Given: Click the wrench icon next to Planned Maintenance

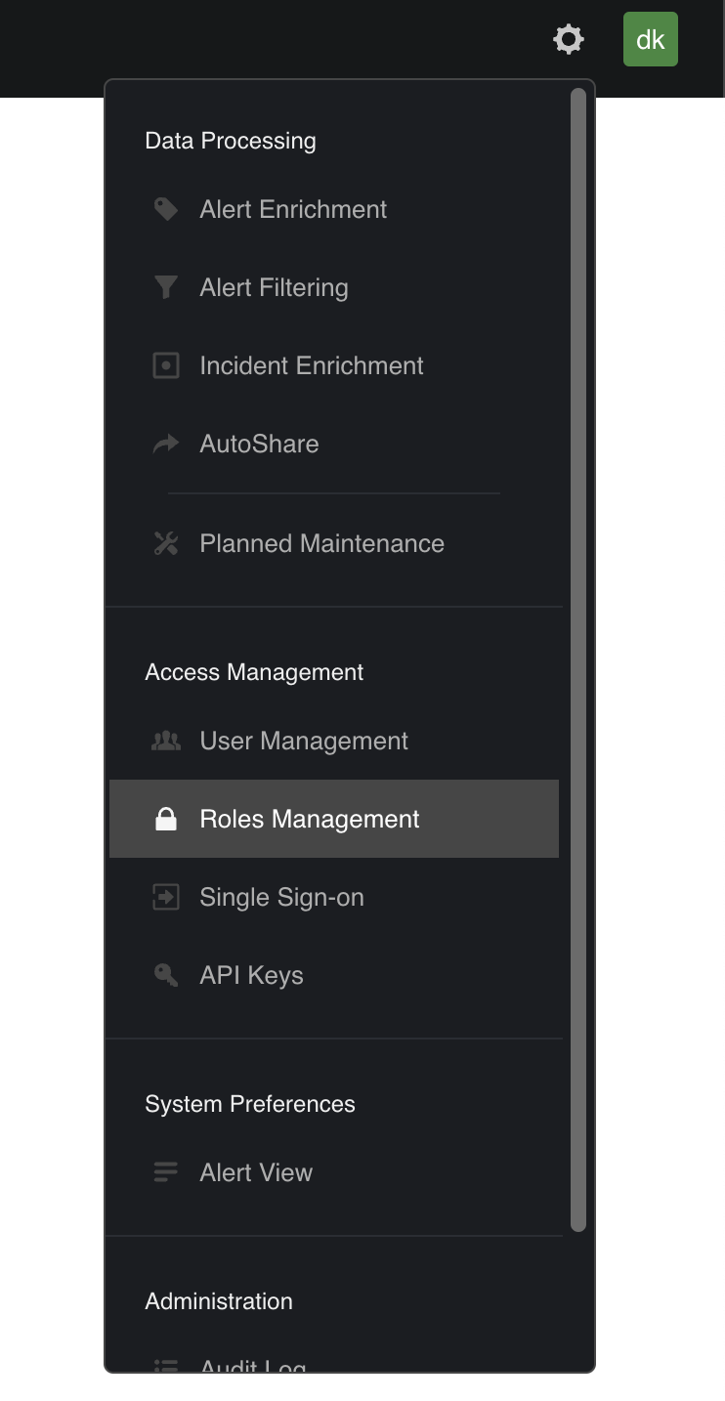Looking at the screenshot, I should 165,542.
